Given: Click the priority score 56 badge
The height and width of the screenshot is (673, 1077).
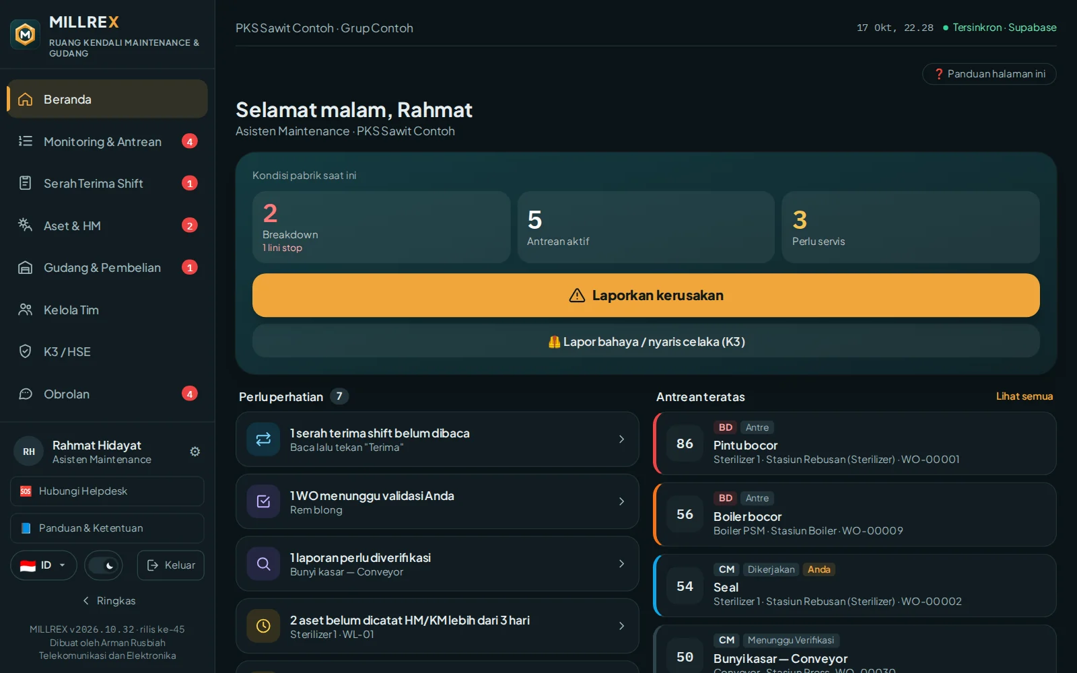Looking at the screenshot, I should 685,514.
